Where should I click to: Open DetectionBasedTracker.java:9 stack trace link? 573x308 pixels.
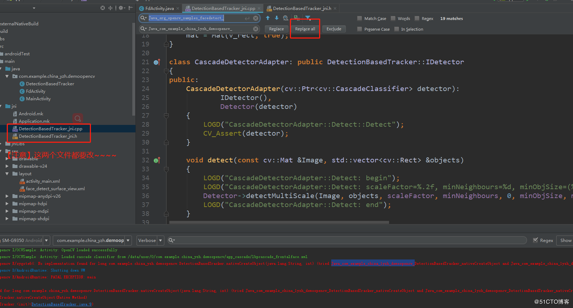(62, 304)
